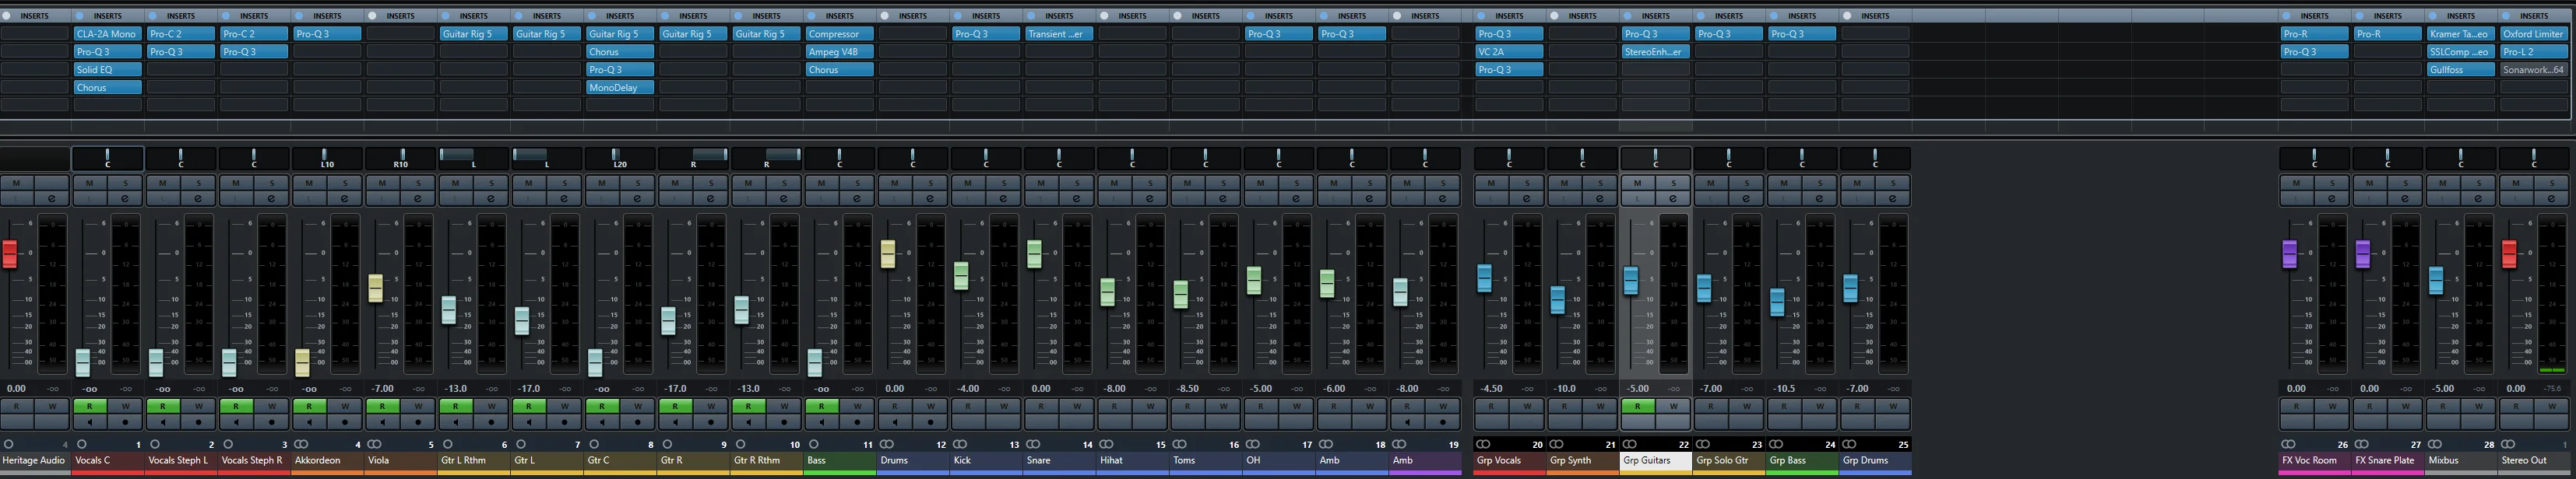2576x479 pixels.
Task: Open the Gullfoss insert on Mixbus
Action: point(2461,70)
